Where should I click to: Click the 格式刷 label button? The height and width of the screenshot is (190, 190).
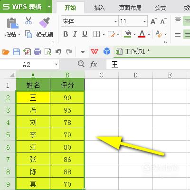45,34
